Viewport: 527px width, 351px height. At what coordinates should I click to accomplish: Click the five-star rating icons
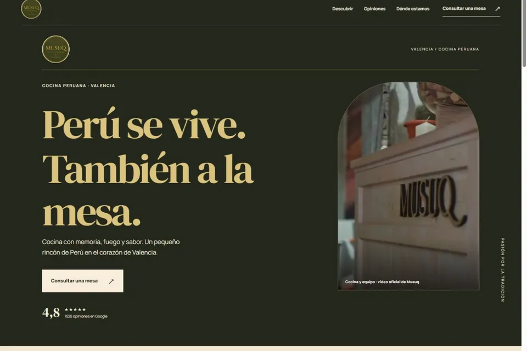click(x=75, y=309)
